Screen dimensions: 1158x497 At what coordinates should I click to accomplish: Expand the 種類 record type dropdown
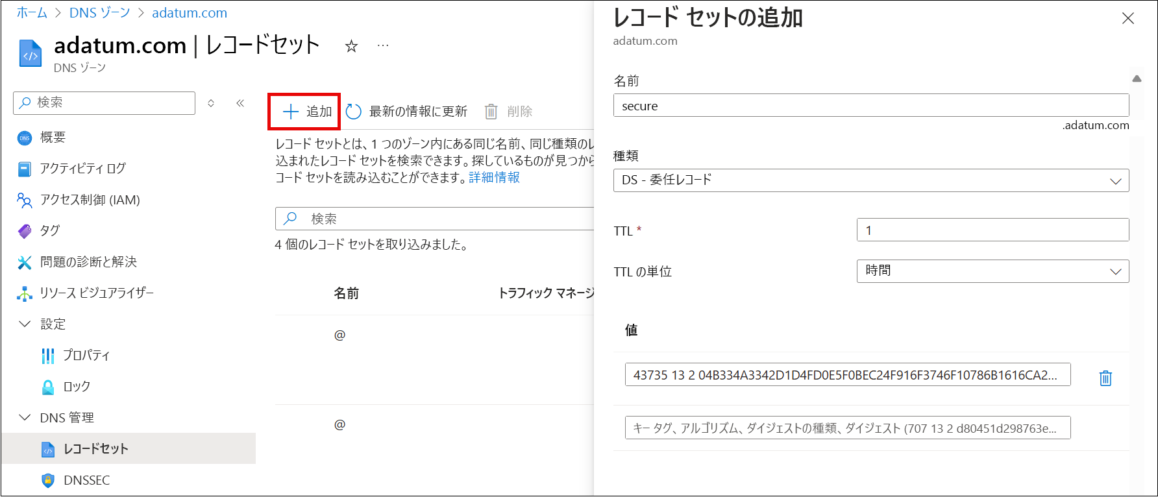pos(870,180)
